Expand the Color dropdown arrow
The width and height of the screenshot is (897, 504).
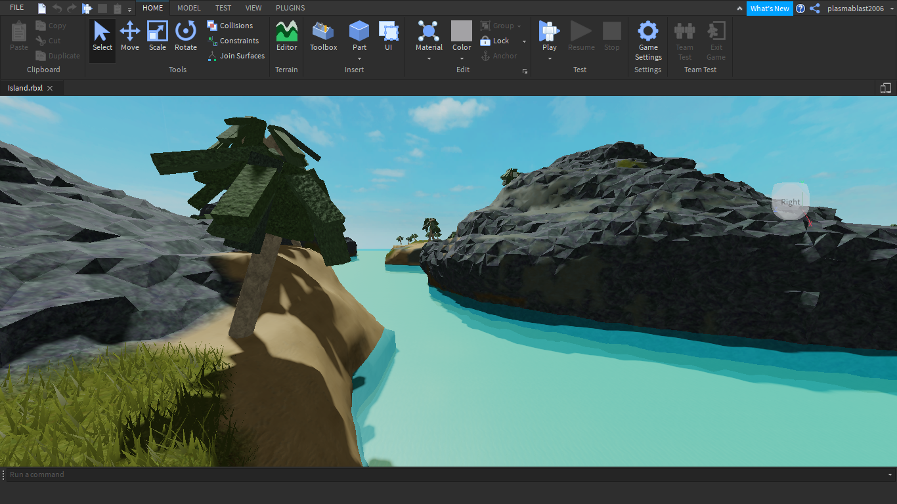pos(462,58)
